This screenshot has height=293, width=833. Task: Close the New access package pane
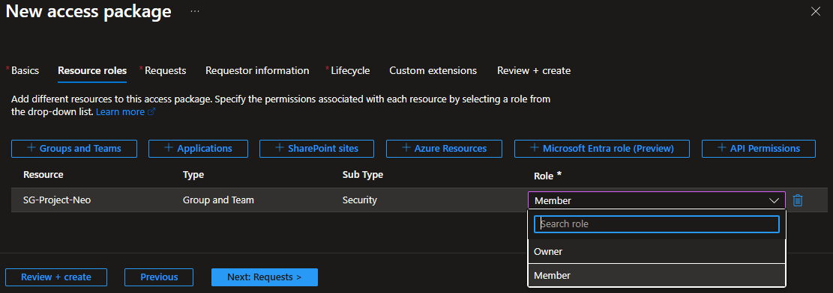(x=816, y=11)
